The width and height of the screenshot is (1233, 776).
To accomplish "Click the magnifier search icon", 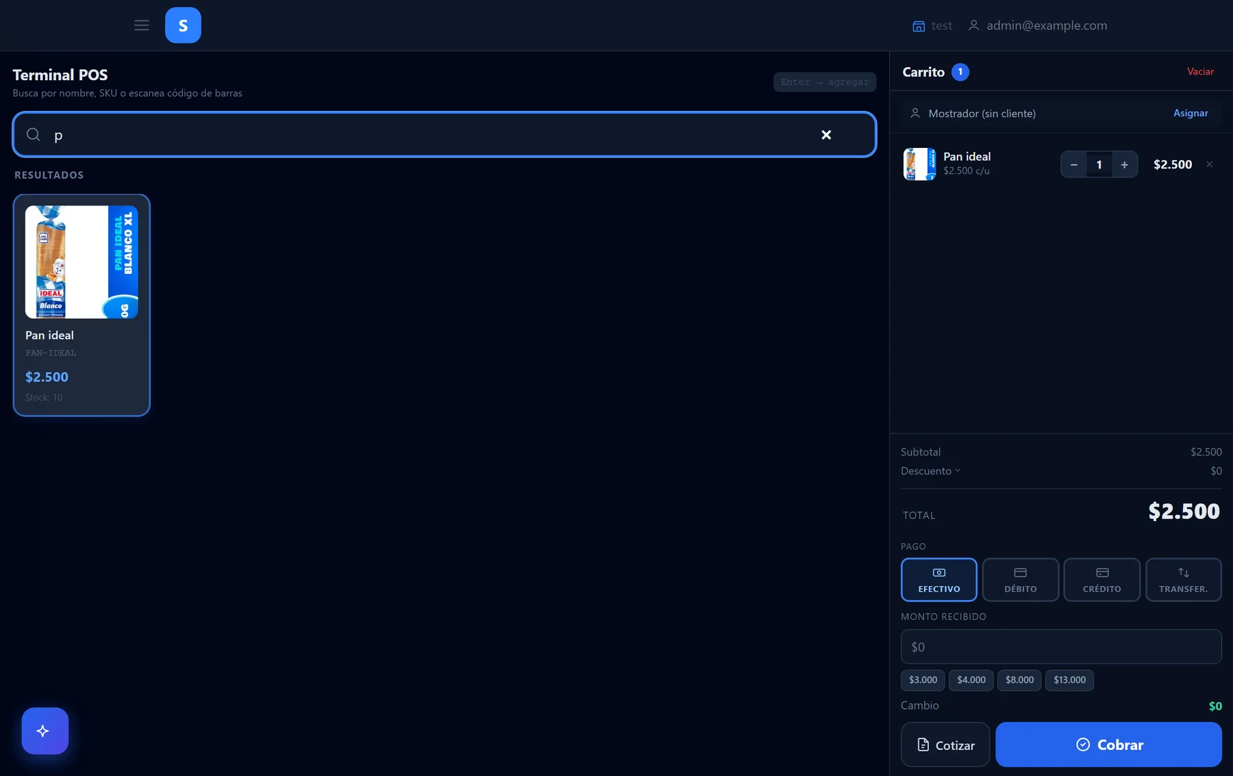I will pyautogui.click(x=33, y=134).
